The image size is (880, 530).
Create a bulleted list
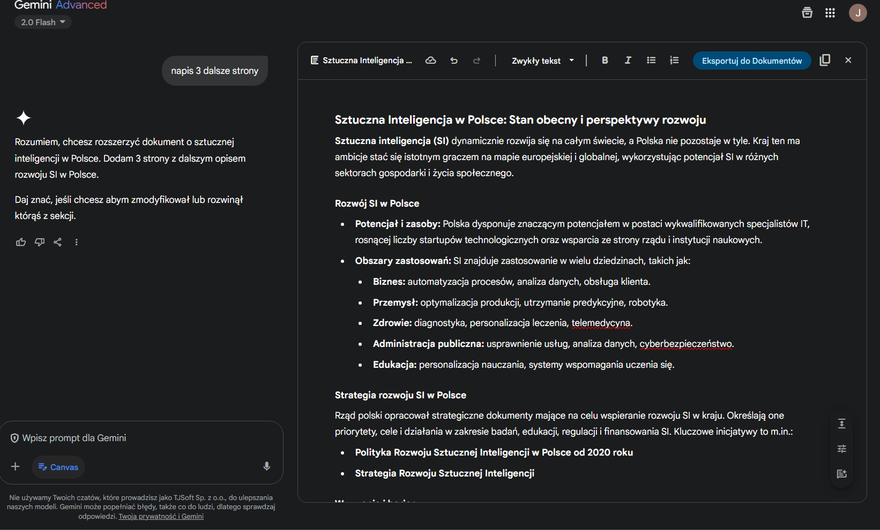tap(651, 60)
